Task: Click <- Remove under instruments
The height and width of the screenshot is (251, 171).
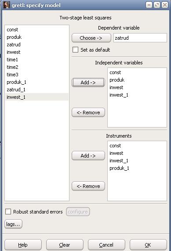Action: tap(88, 186)
